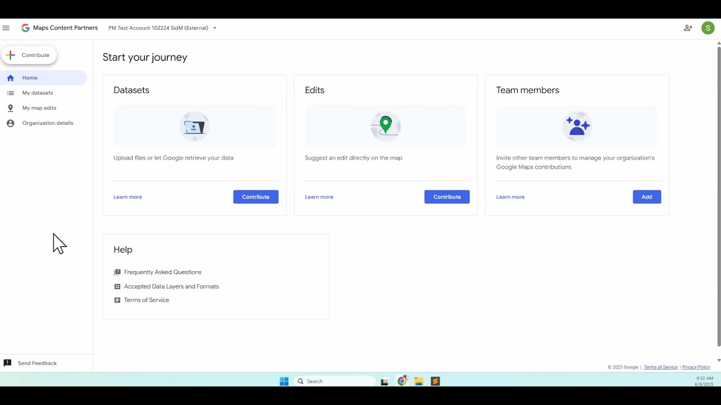Open Terms of Service in Help card
This screenshot has height=405, width=721.
(146, 300)
